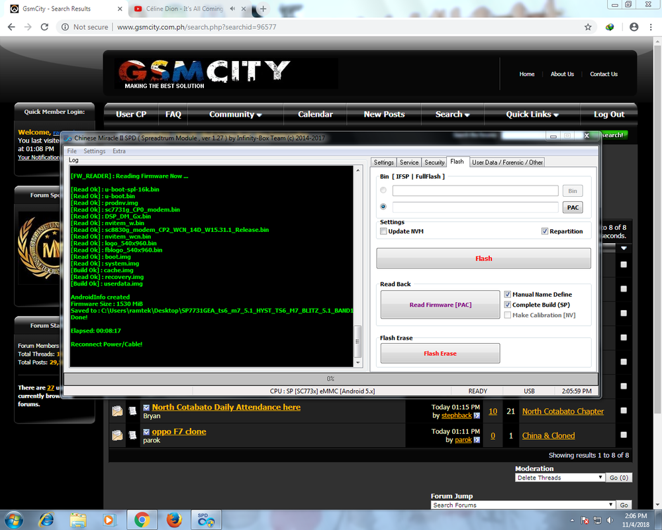The height and width of the screenshot is (530, 662).
Task: Click the volume icon in system tray
Action: [x=610, y=520]
